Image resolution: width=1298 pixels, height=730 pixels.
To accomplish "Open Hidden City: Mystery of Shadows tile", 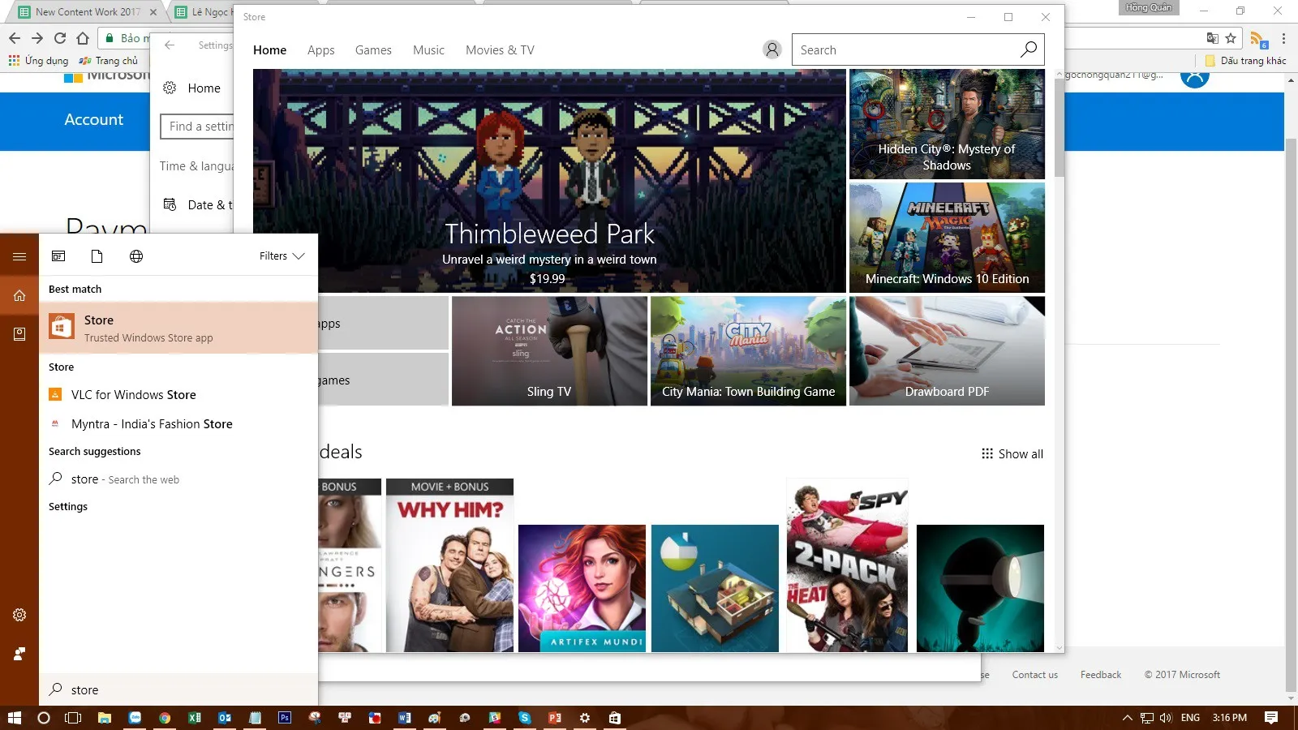I will coord(947,123).
